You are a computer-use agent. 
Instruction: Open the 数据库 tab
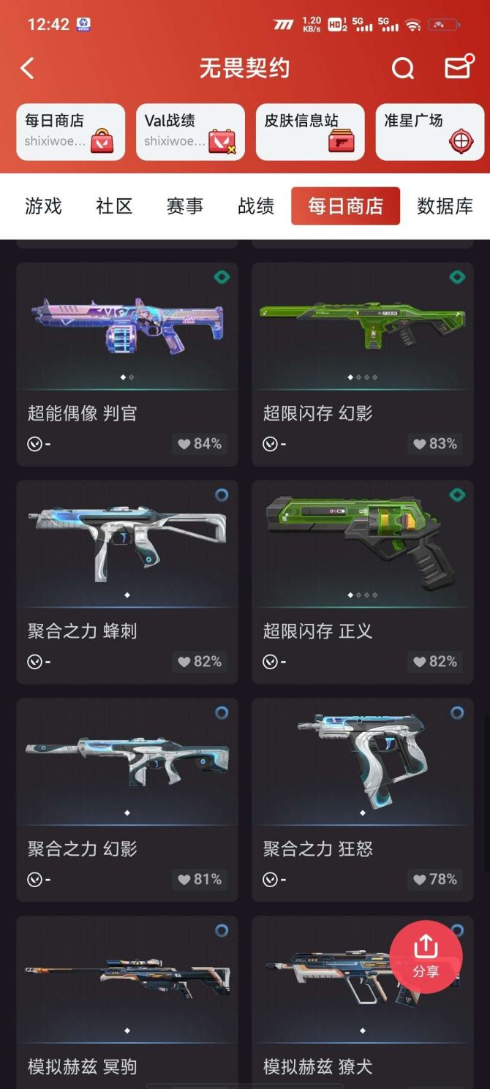click(x=445, y=206)
